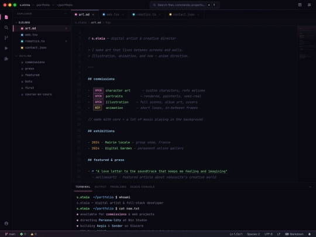Screen dimensions: 316x237
Task: Click the main branch indicator in status bar
Action: click(10, 234)
